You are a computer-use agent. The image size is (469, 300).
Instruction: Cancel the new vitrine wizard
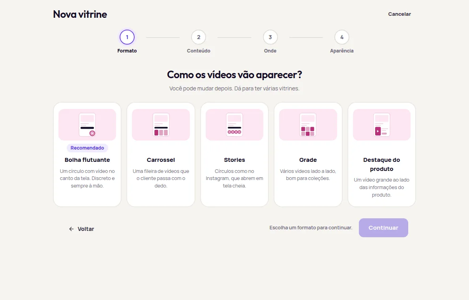point(399,14)
